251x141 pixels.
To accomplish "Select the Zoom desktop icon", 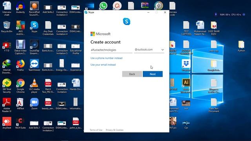I will pos(34,104).
